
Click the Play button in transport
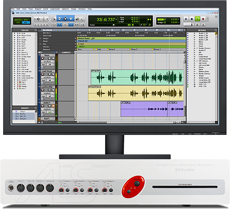pyautogui.click(x=198, y=19)
